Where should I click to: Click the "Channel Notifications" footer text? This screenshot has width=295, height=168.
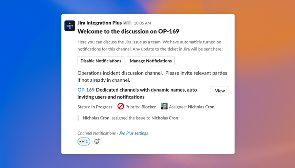click(97, 133)
